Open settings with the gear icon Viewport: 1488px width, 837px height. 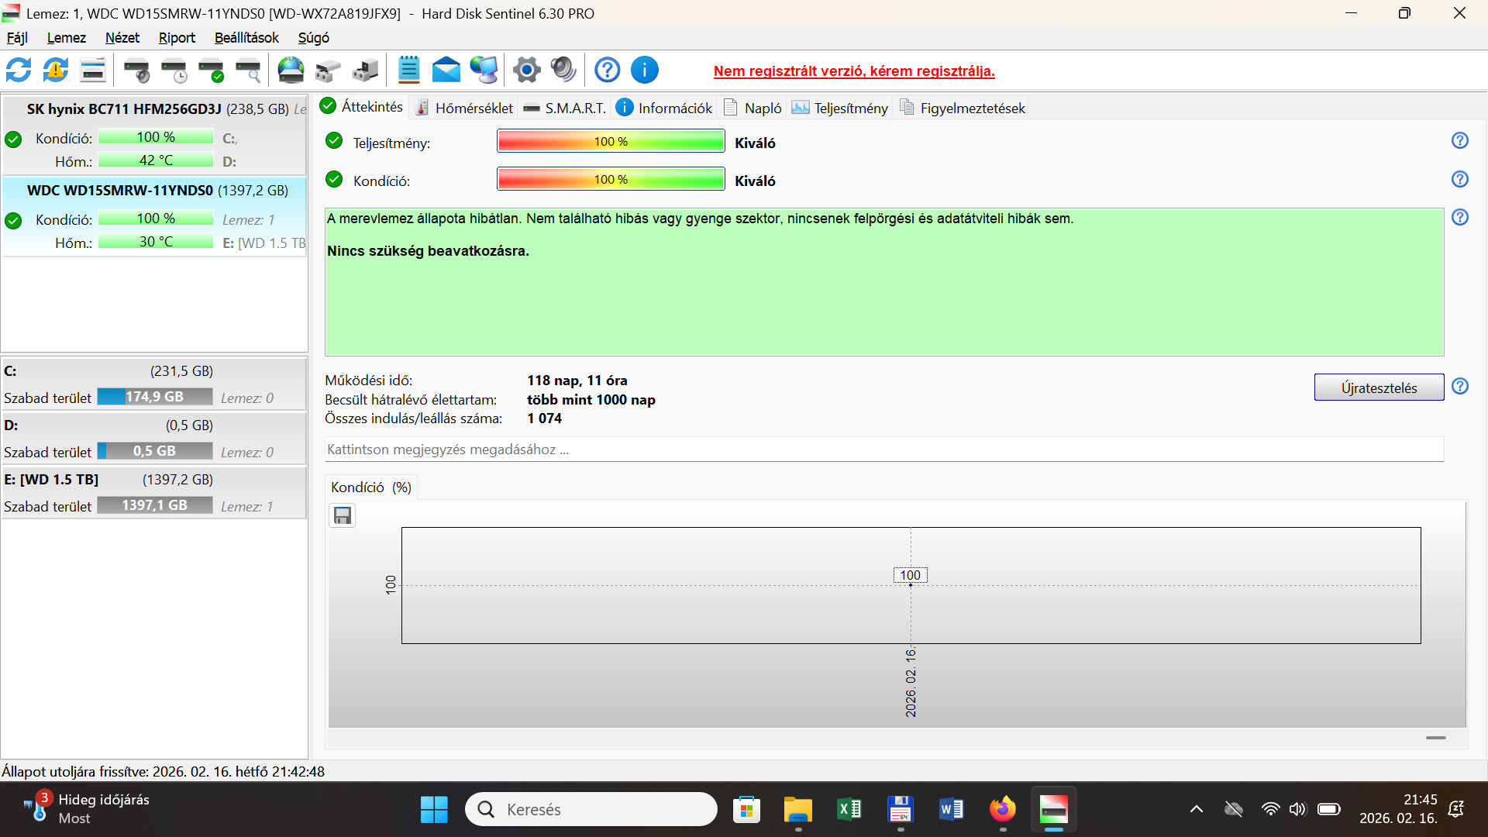[526, 71]
